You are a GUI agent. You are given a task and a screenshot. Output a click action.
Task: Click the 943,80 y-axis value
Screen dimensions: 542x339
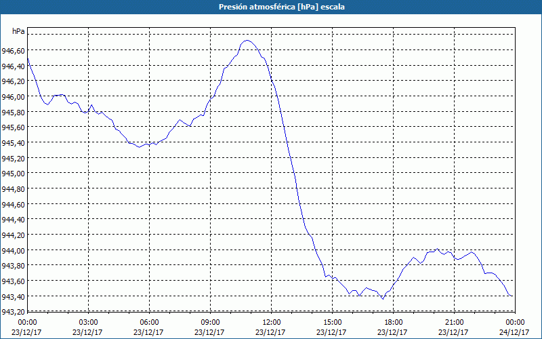13,265
